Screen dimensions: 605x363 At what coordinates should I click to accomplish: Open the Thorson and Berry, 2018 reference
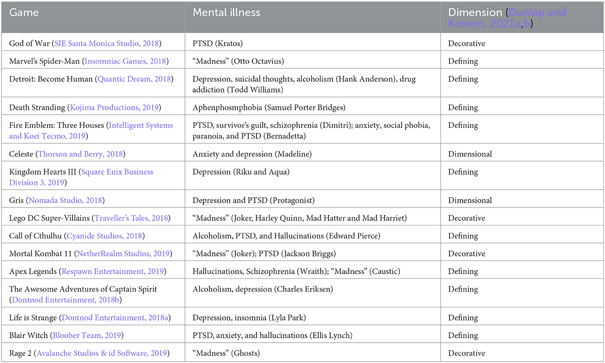click(x=81, y=154)
